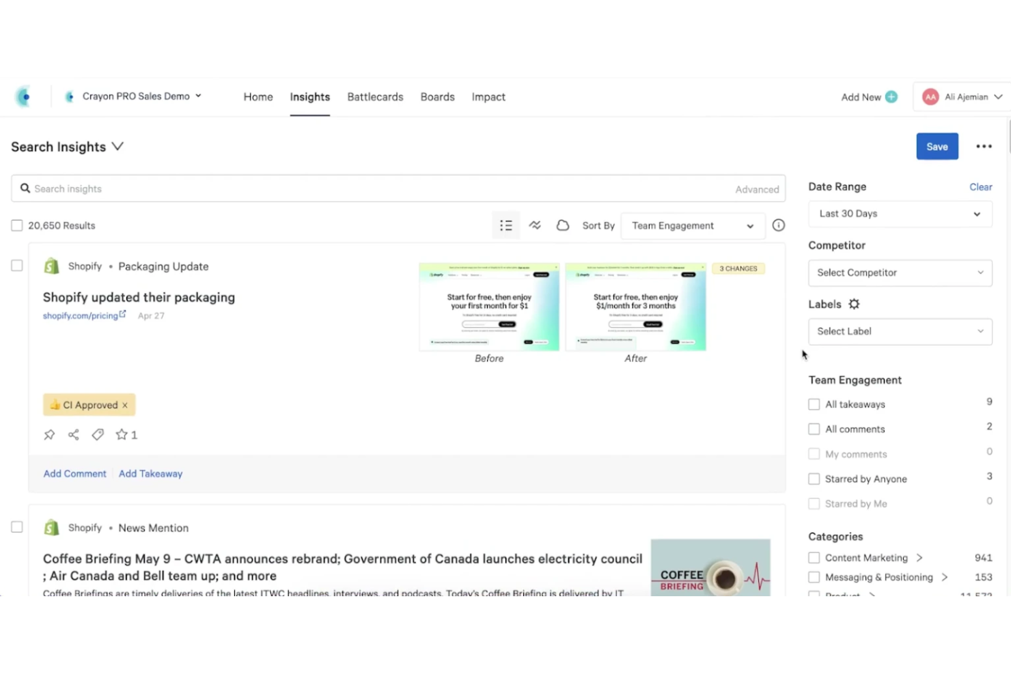Screen dimensions: 1011x674
Task: Open the Coffee Briefing thumbnail image
Action: click(710, 567)
